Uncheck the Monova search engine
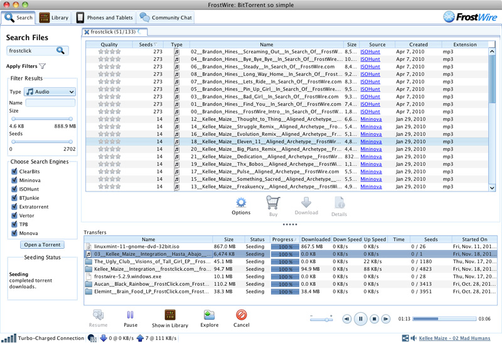 [14, 233]
